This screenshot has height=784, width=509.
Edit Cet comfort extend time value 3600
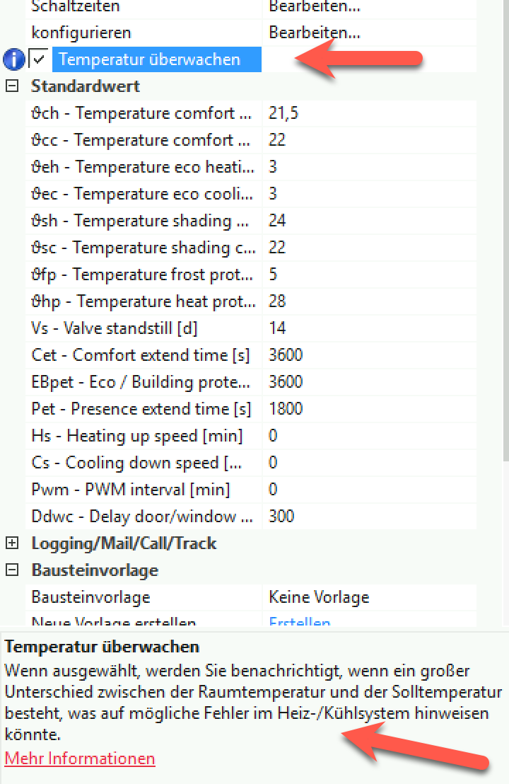(286, 355)
